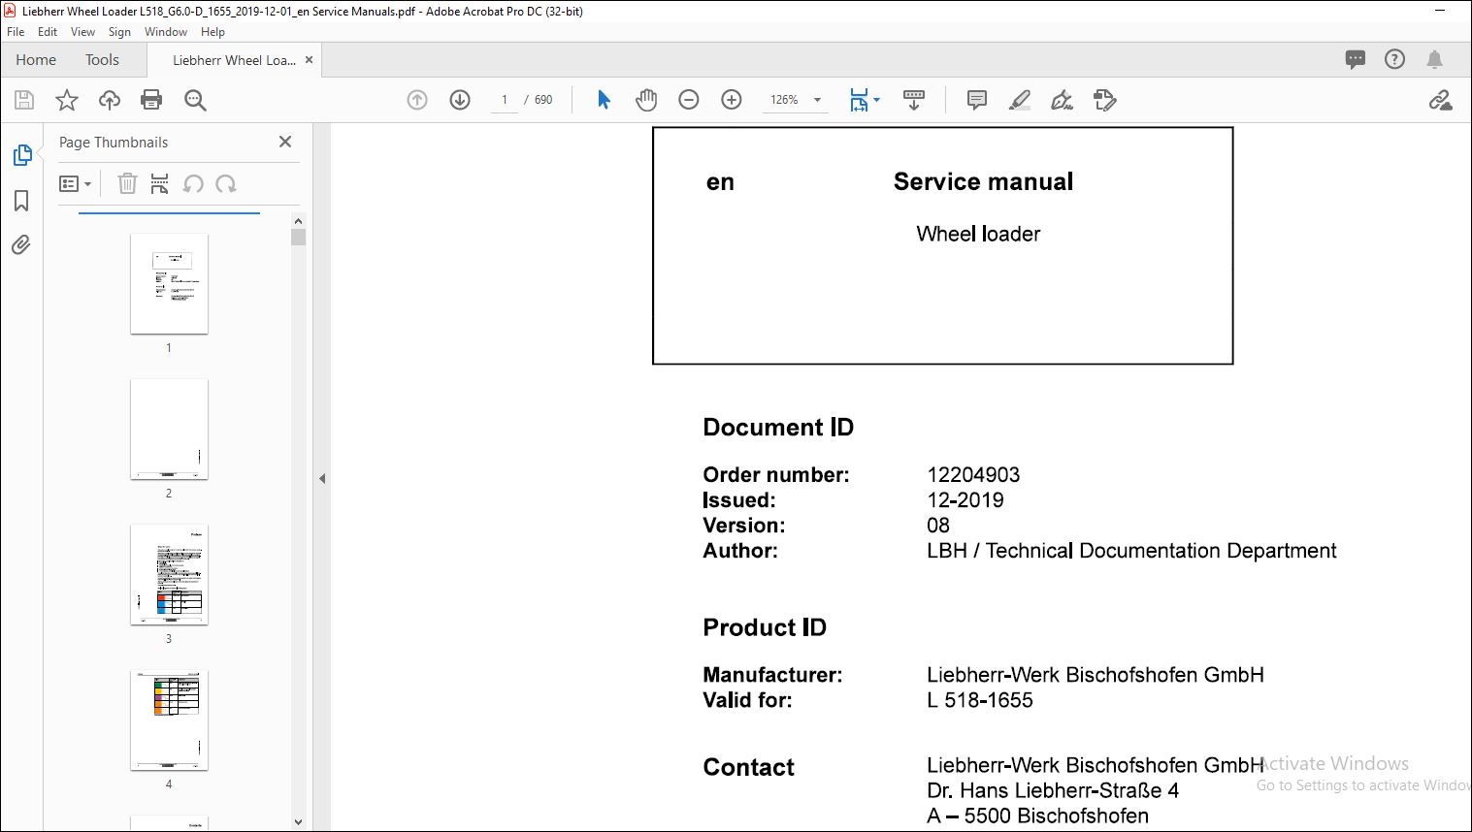Activate the selection arrow tool
The height and width of the screenshot is (832, 1472).
click(604, 100)
